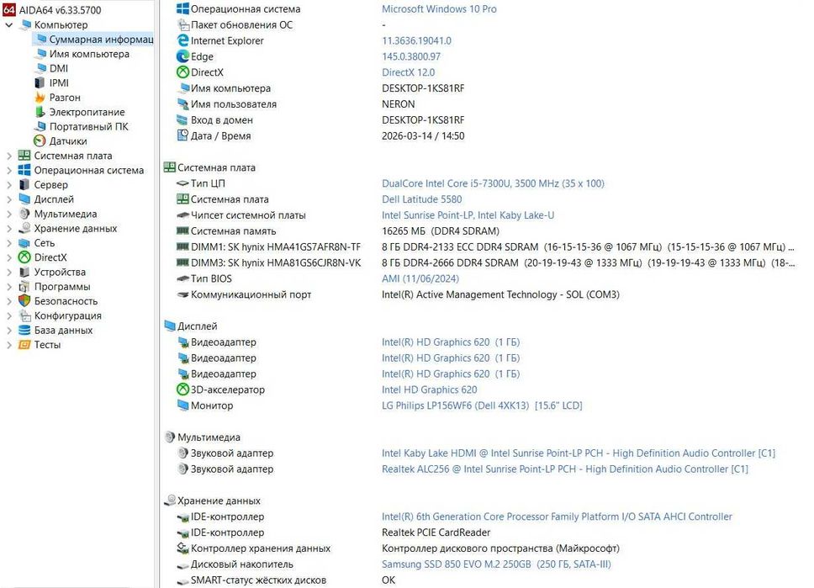Open the Портативный ПК tree item
The image size is (814, 588).
(x=89, y=126)
